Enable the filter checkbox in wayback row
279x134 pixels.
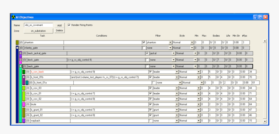coord(151,121)
